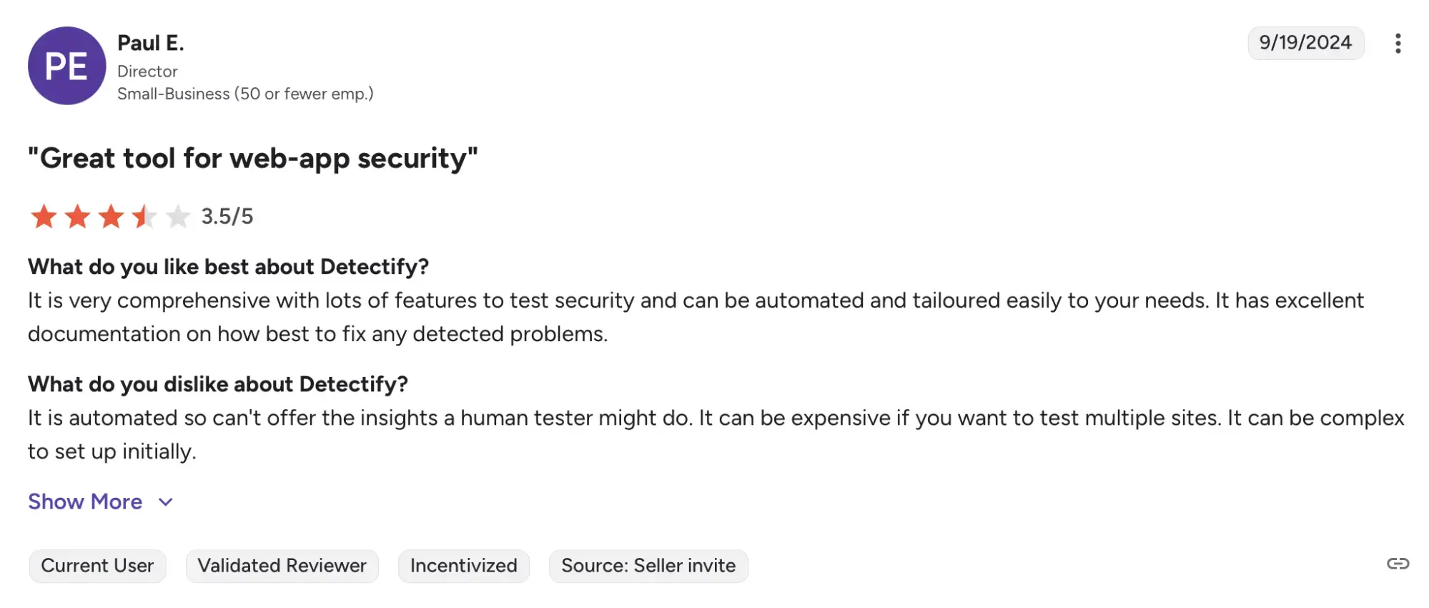The width and height of the screenshot is (1429, 608).
Task: Click the first rating star
Action: click(44, 216)
